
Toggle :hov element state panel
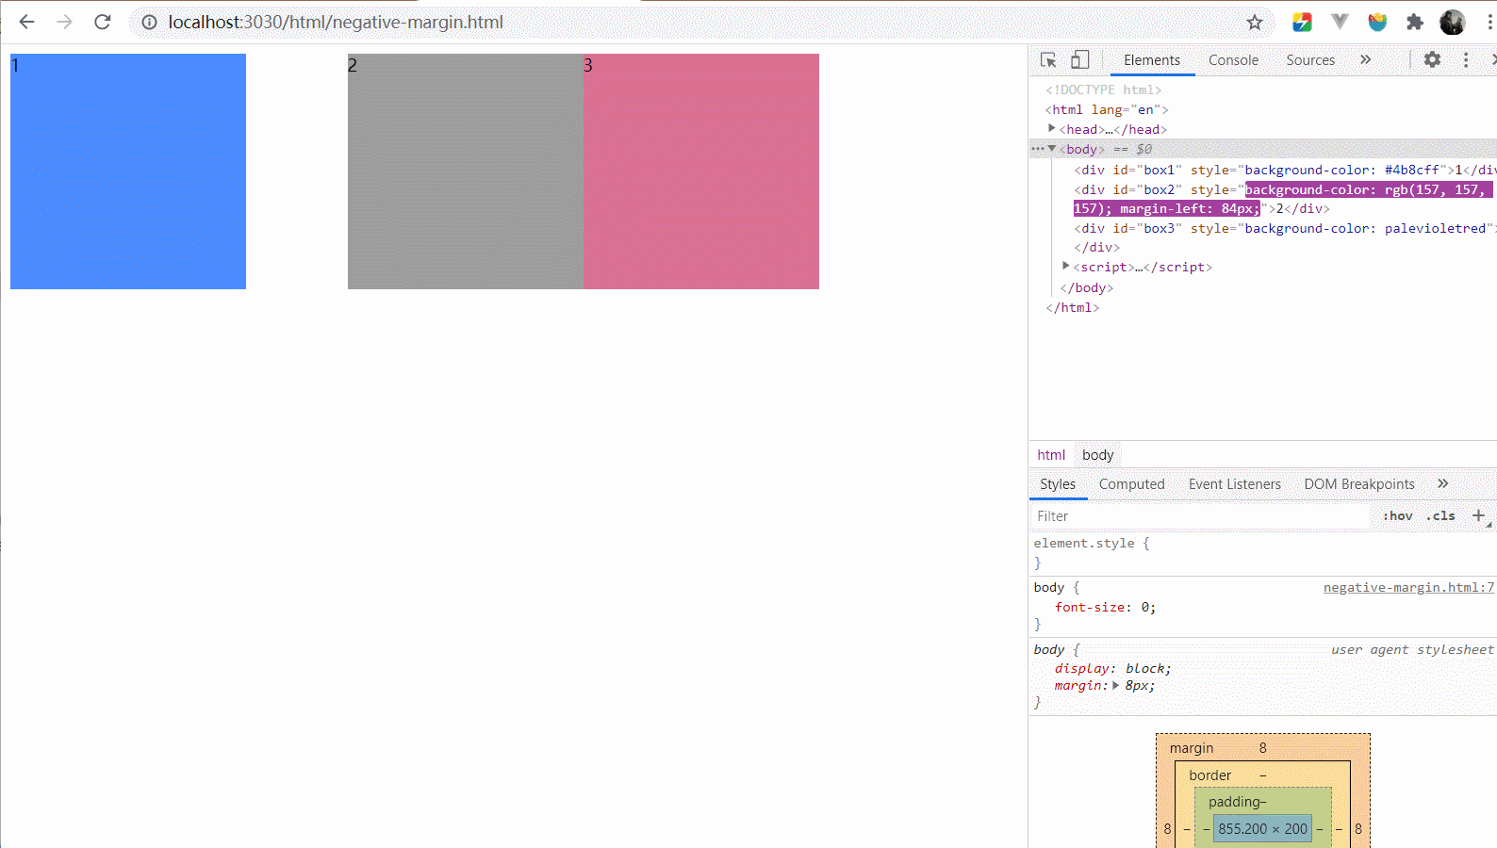click(x=1397, y=516)
